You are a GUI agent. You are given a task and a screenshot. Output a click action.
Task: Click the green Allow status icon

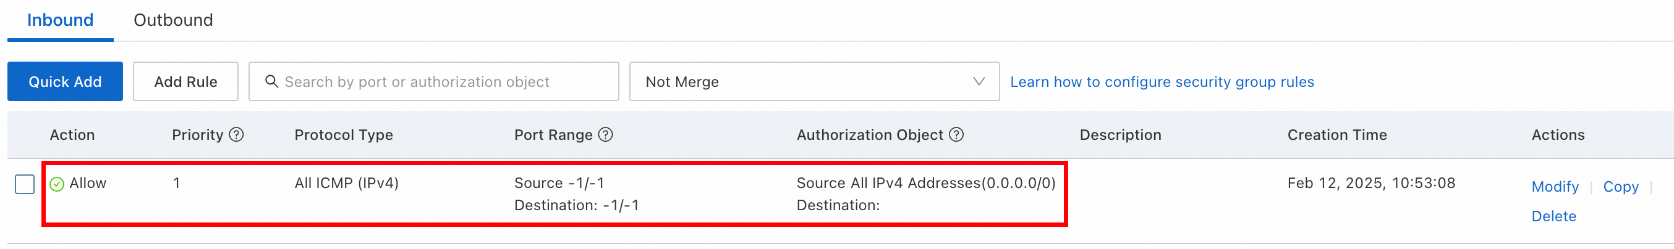[57, 184]
